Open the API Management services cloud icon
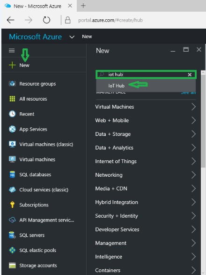Viewport: 206px width, 275px height. [x=12, y=220]
